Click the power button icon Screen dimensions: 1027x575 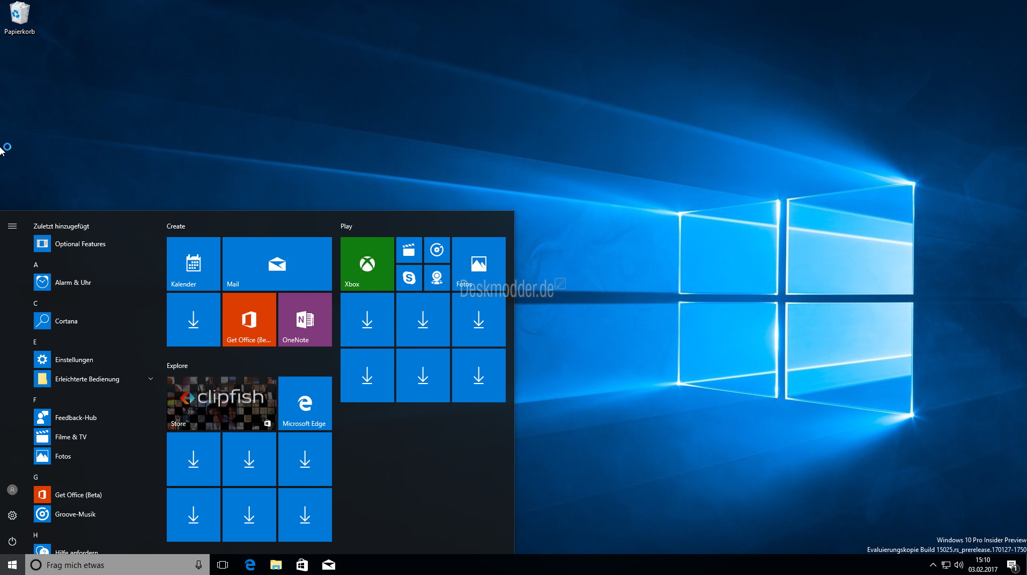pos(12,541)
